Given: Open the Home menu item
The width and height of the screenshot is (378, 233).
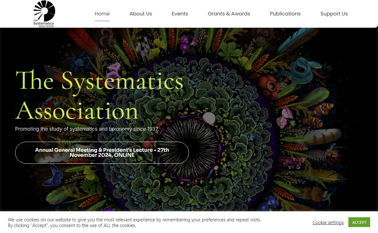Looking at the screenshot, I should 102,14.
